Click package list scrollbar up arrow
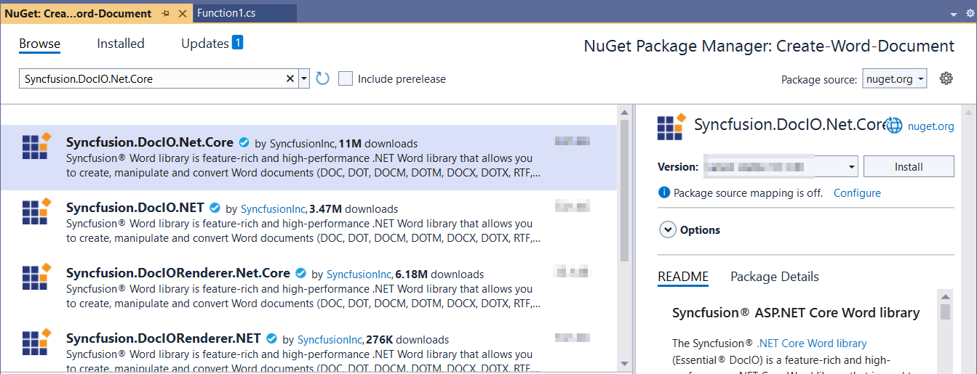This screenshot has width=977, height=374. pyautogui.click(x=624, y=112)
